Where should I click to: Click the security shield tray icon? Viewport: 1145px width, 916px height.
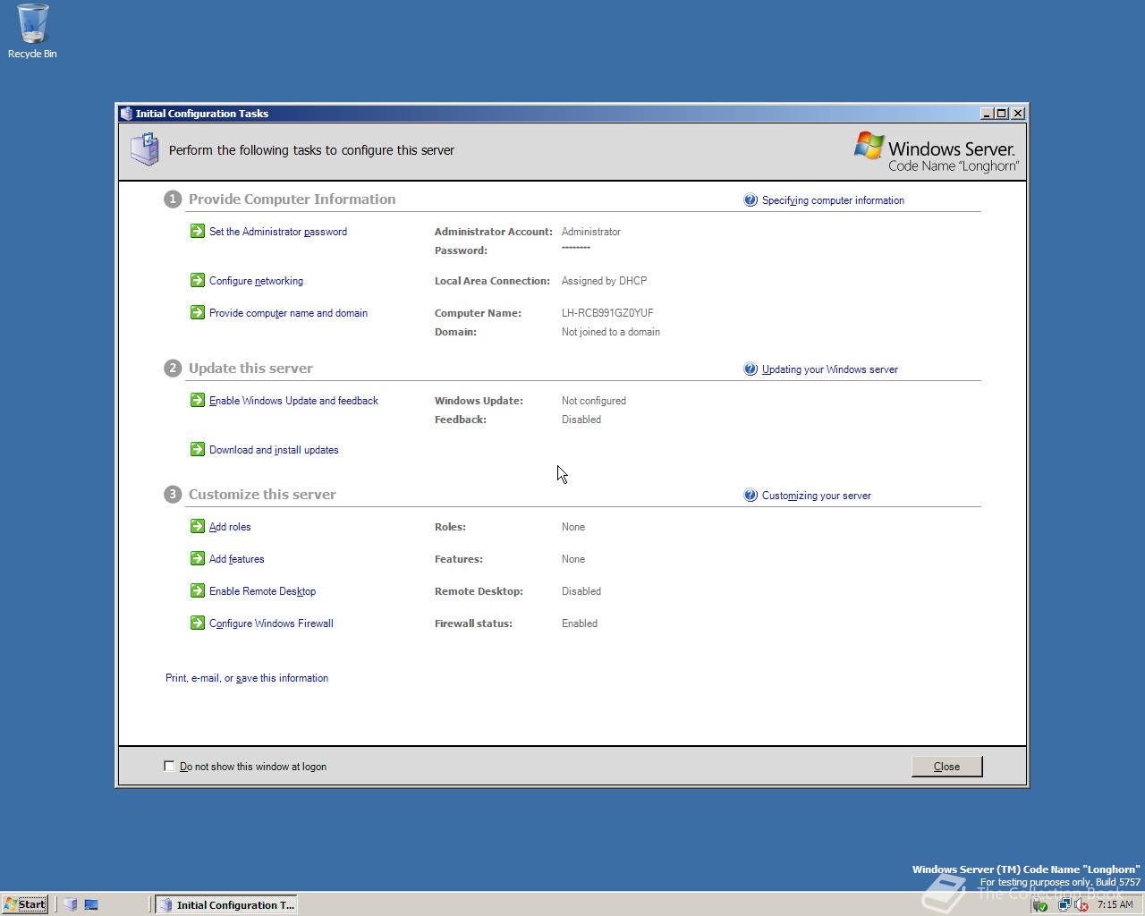(1041, 904)
